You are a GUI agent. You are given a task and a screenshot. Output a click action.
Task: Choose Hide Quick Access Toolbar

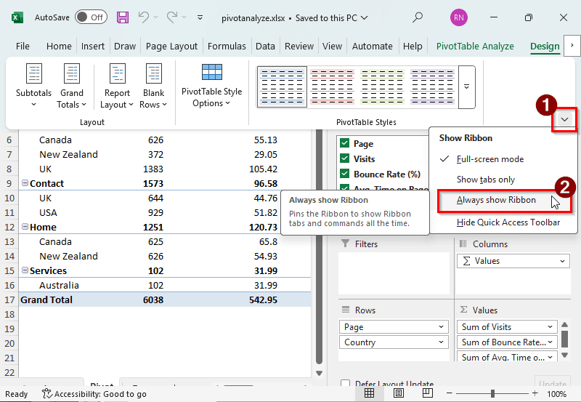tap(508, 222)
